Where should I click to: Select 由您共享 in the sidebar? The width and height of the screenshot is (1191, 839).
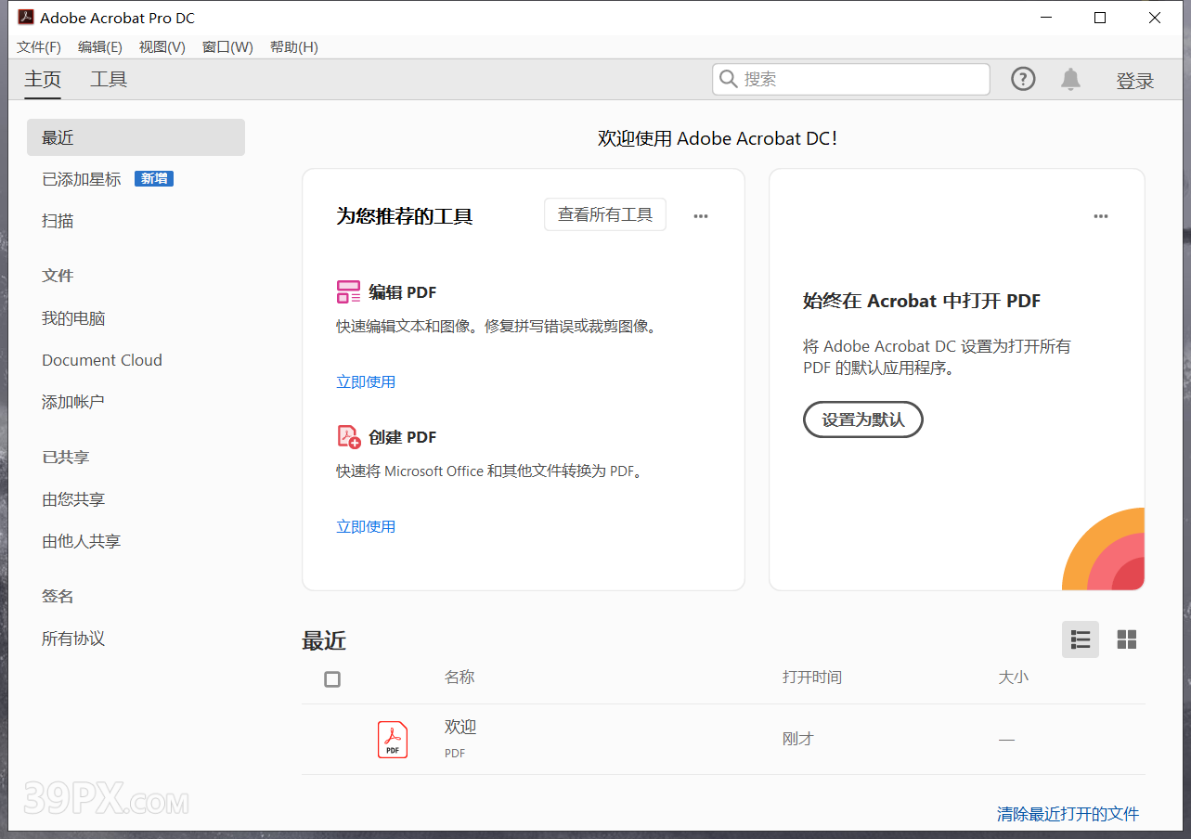[73, 499]
